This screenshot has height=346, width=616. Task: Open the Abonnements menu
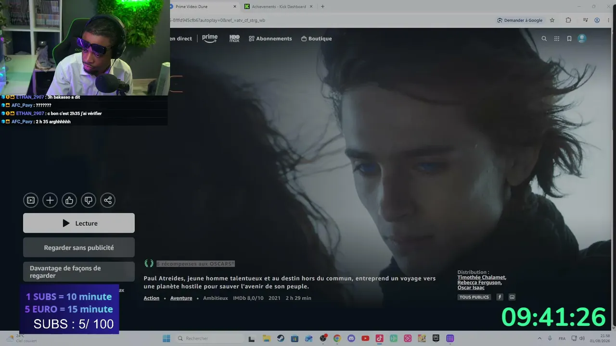point(270,38)
